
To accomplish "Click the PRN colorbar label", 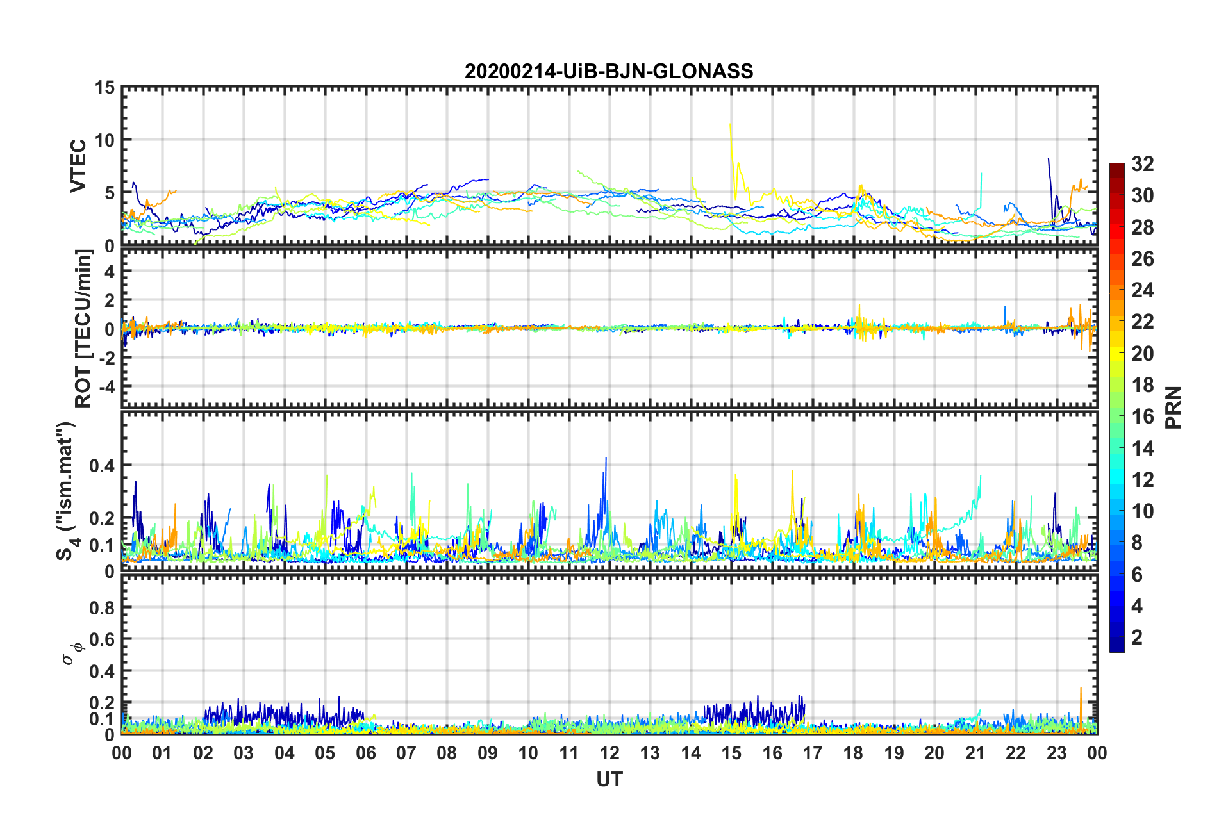I will tap(1173, 407).
